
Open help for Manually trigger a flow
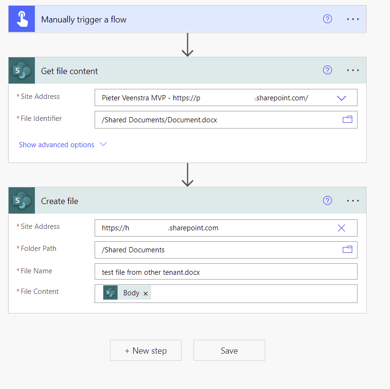(327, 19)
